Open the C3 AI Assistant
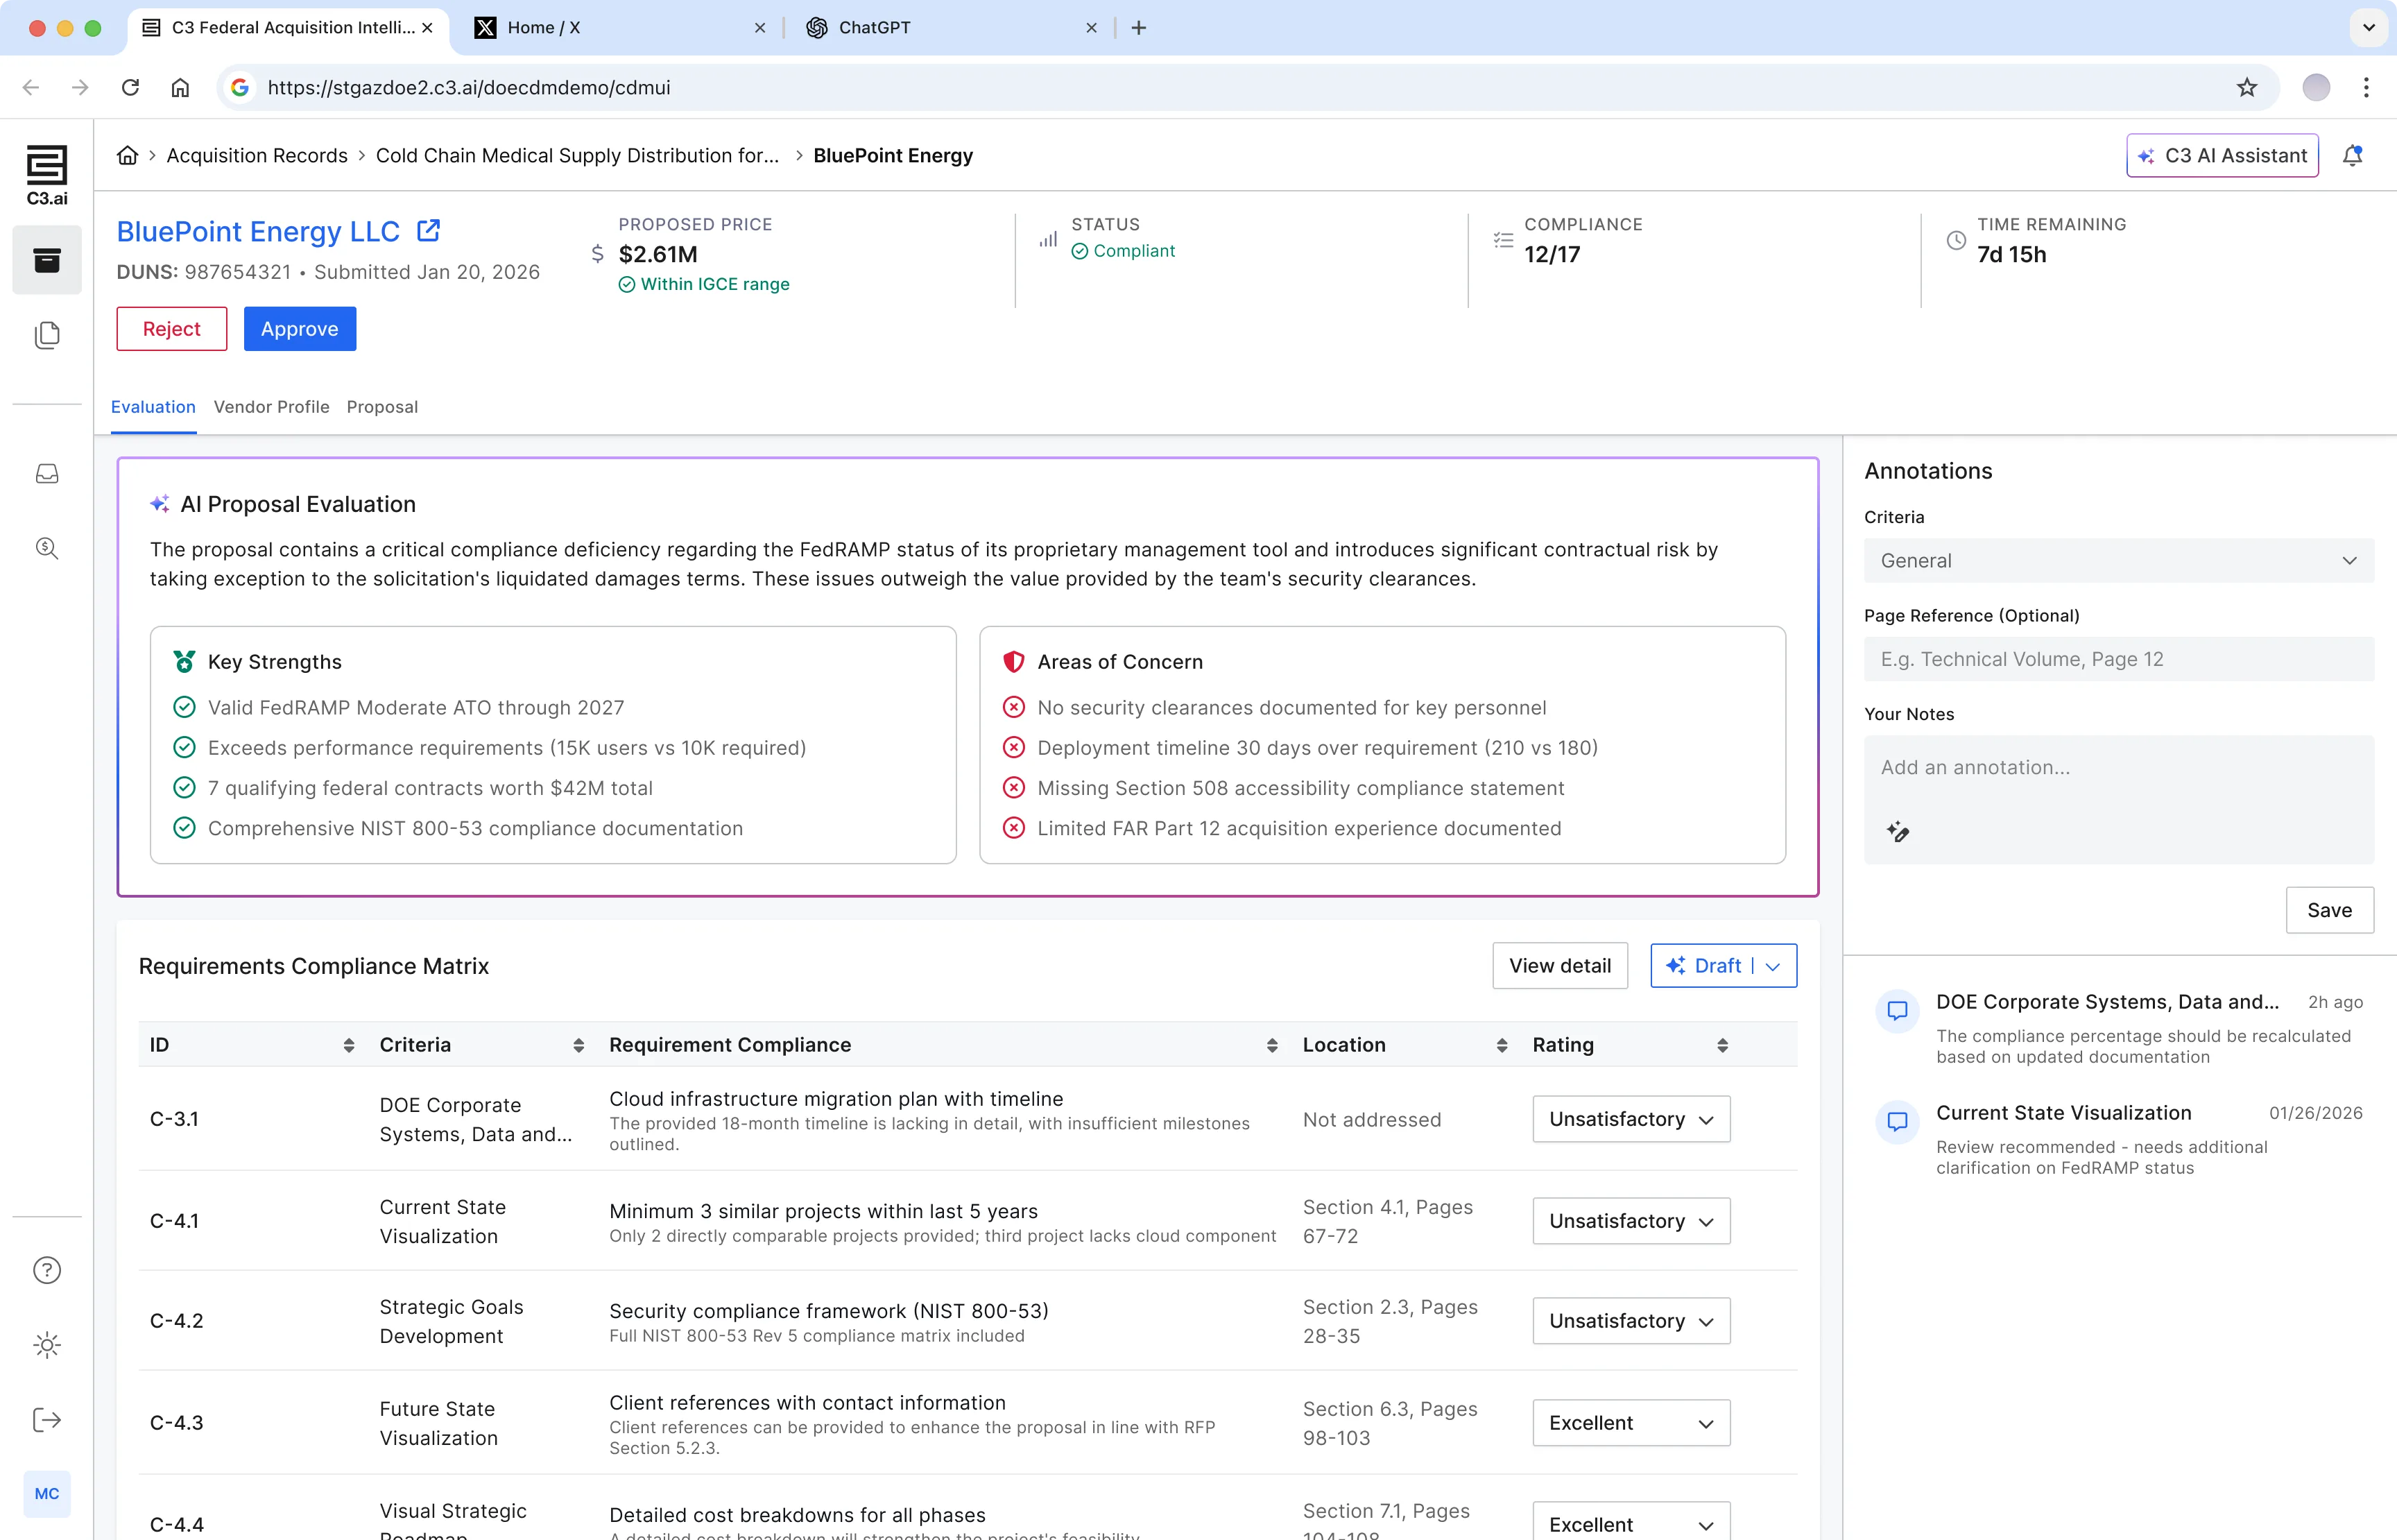The image size is (2397, 1540). [2222, 155]
